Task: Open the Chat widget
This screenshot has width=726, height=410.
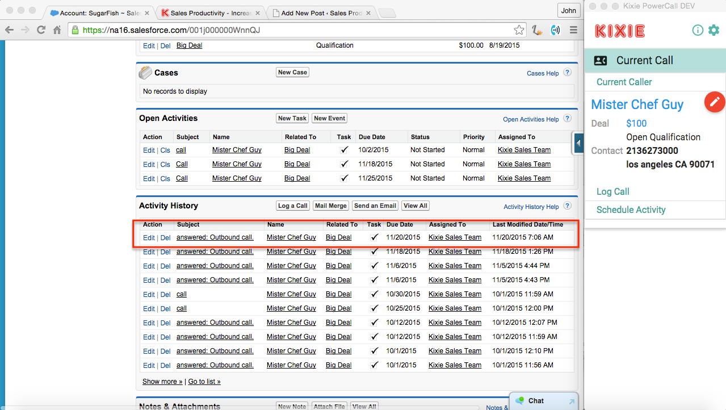Action: pos(543,401)
